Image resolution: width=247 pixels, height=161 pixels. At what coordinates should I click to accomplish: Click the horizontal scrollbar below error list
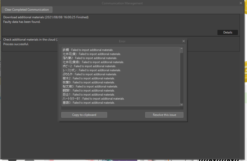click(x=121, y=108)
